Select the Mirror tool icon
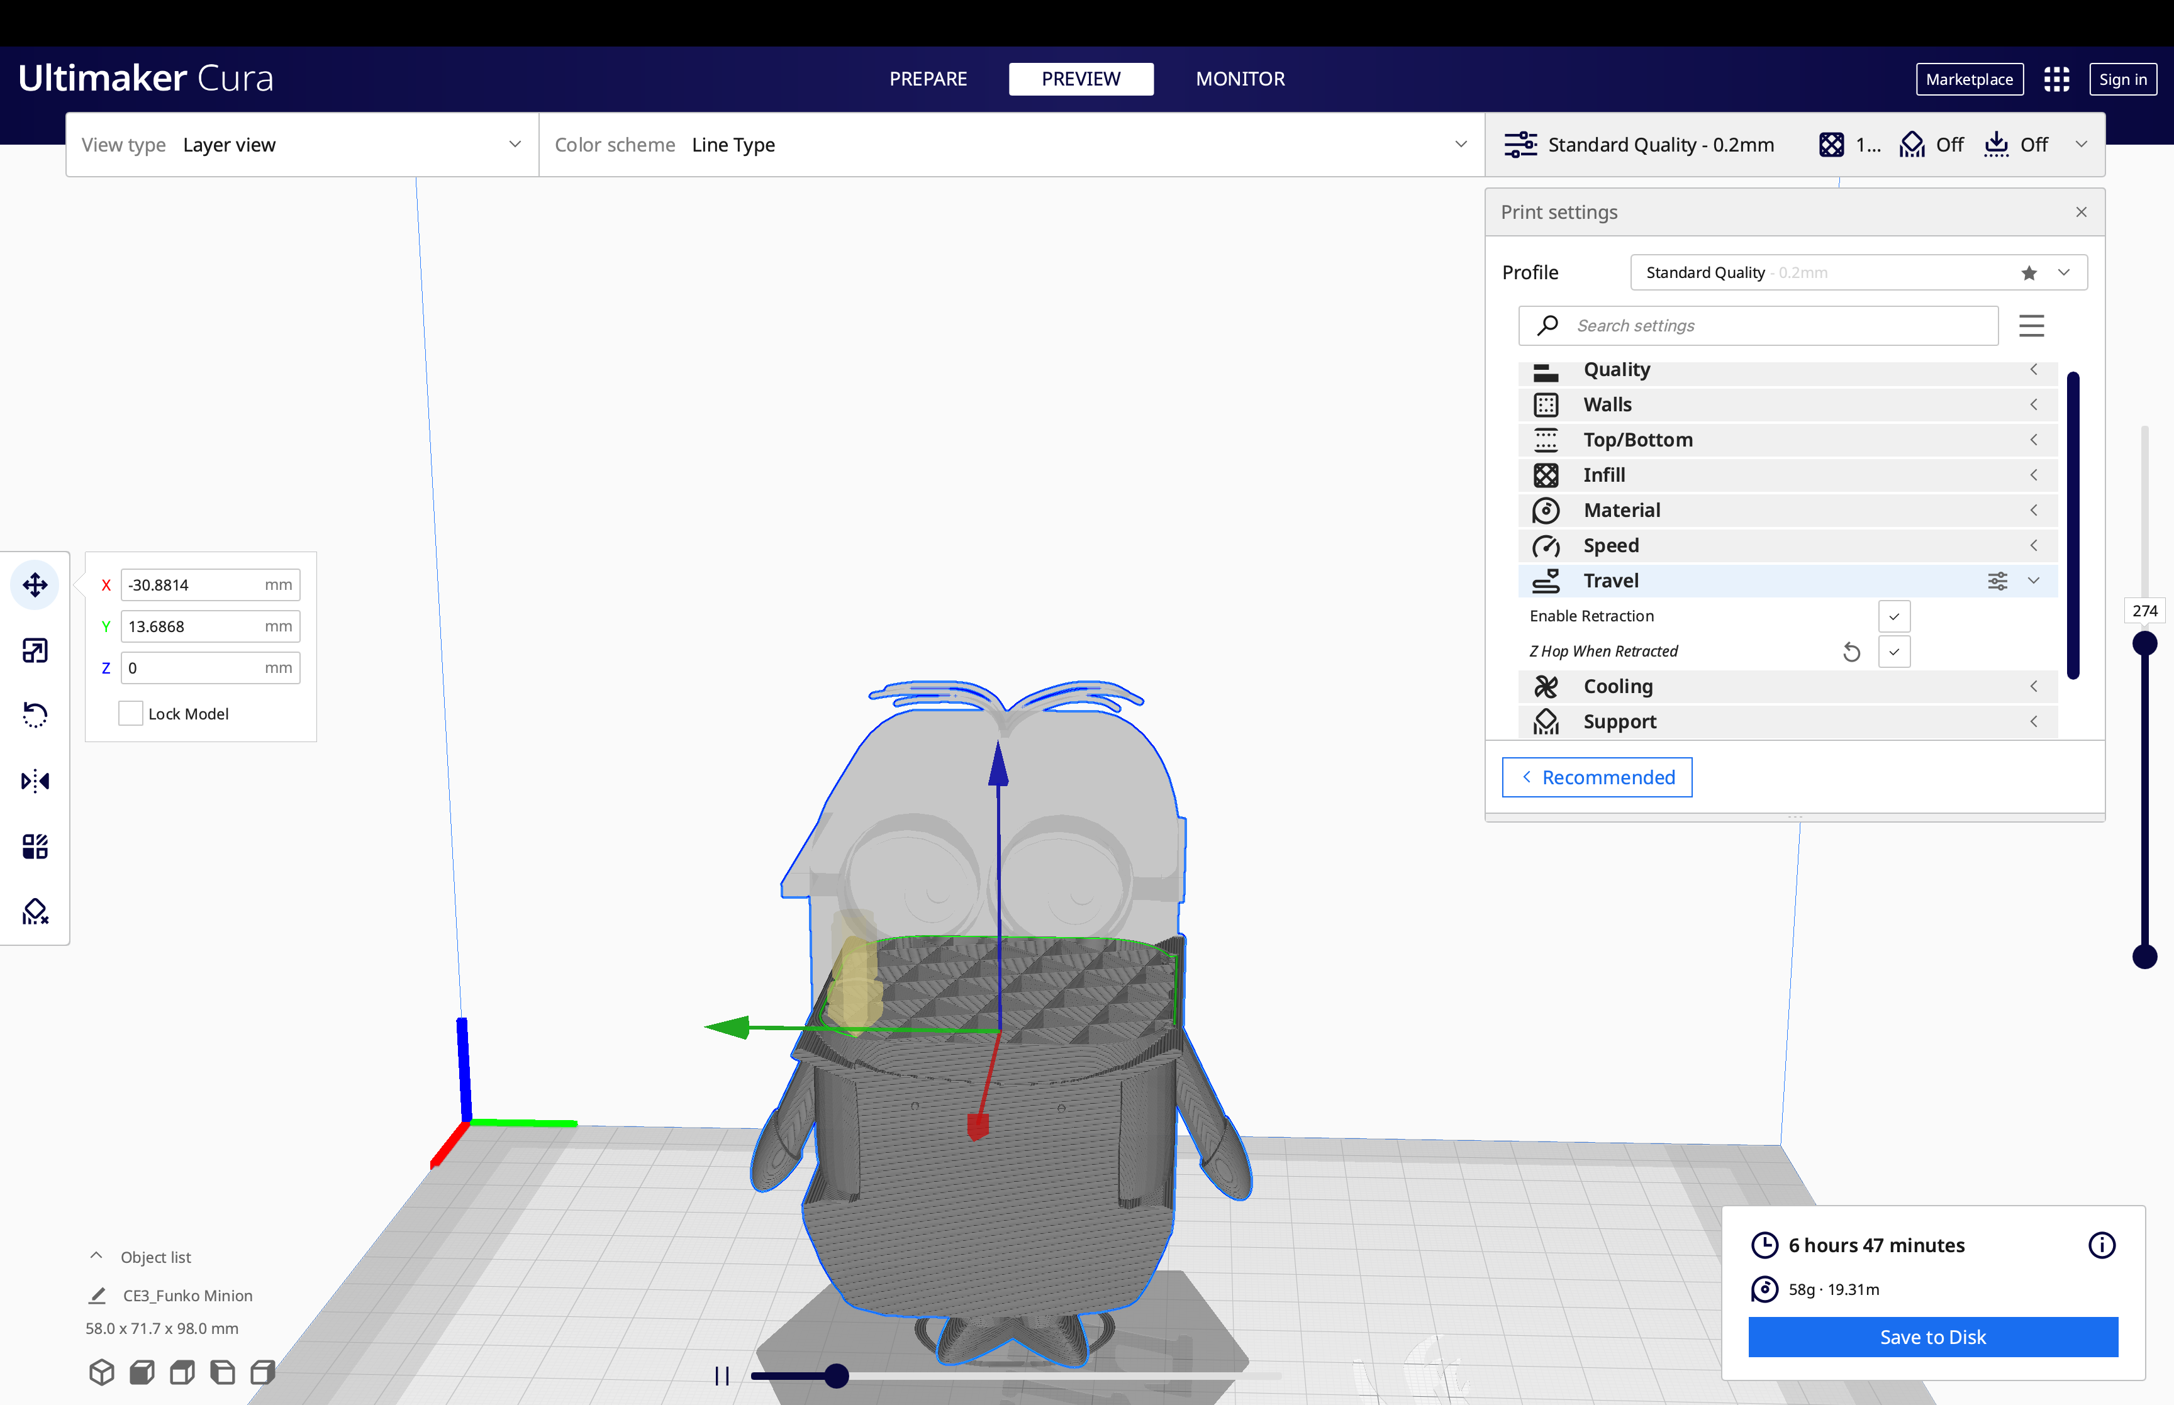 [35, 781]
